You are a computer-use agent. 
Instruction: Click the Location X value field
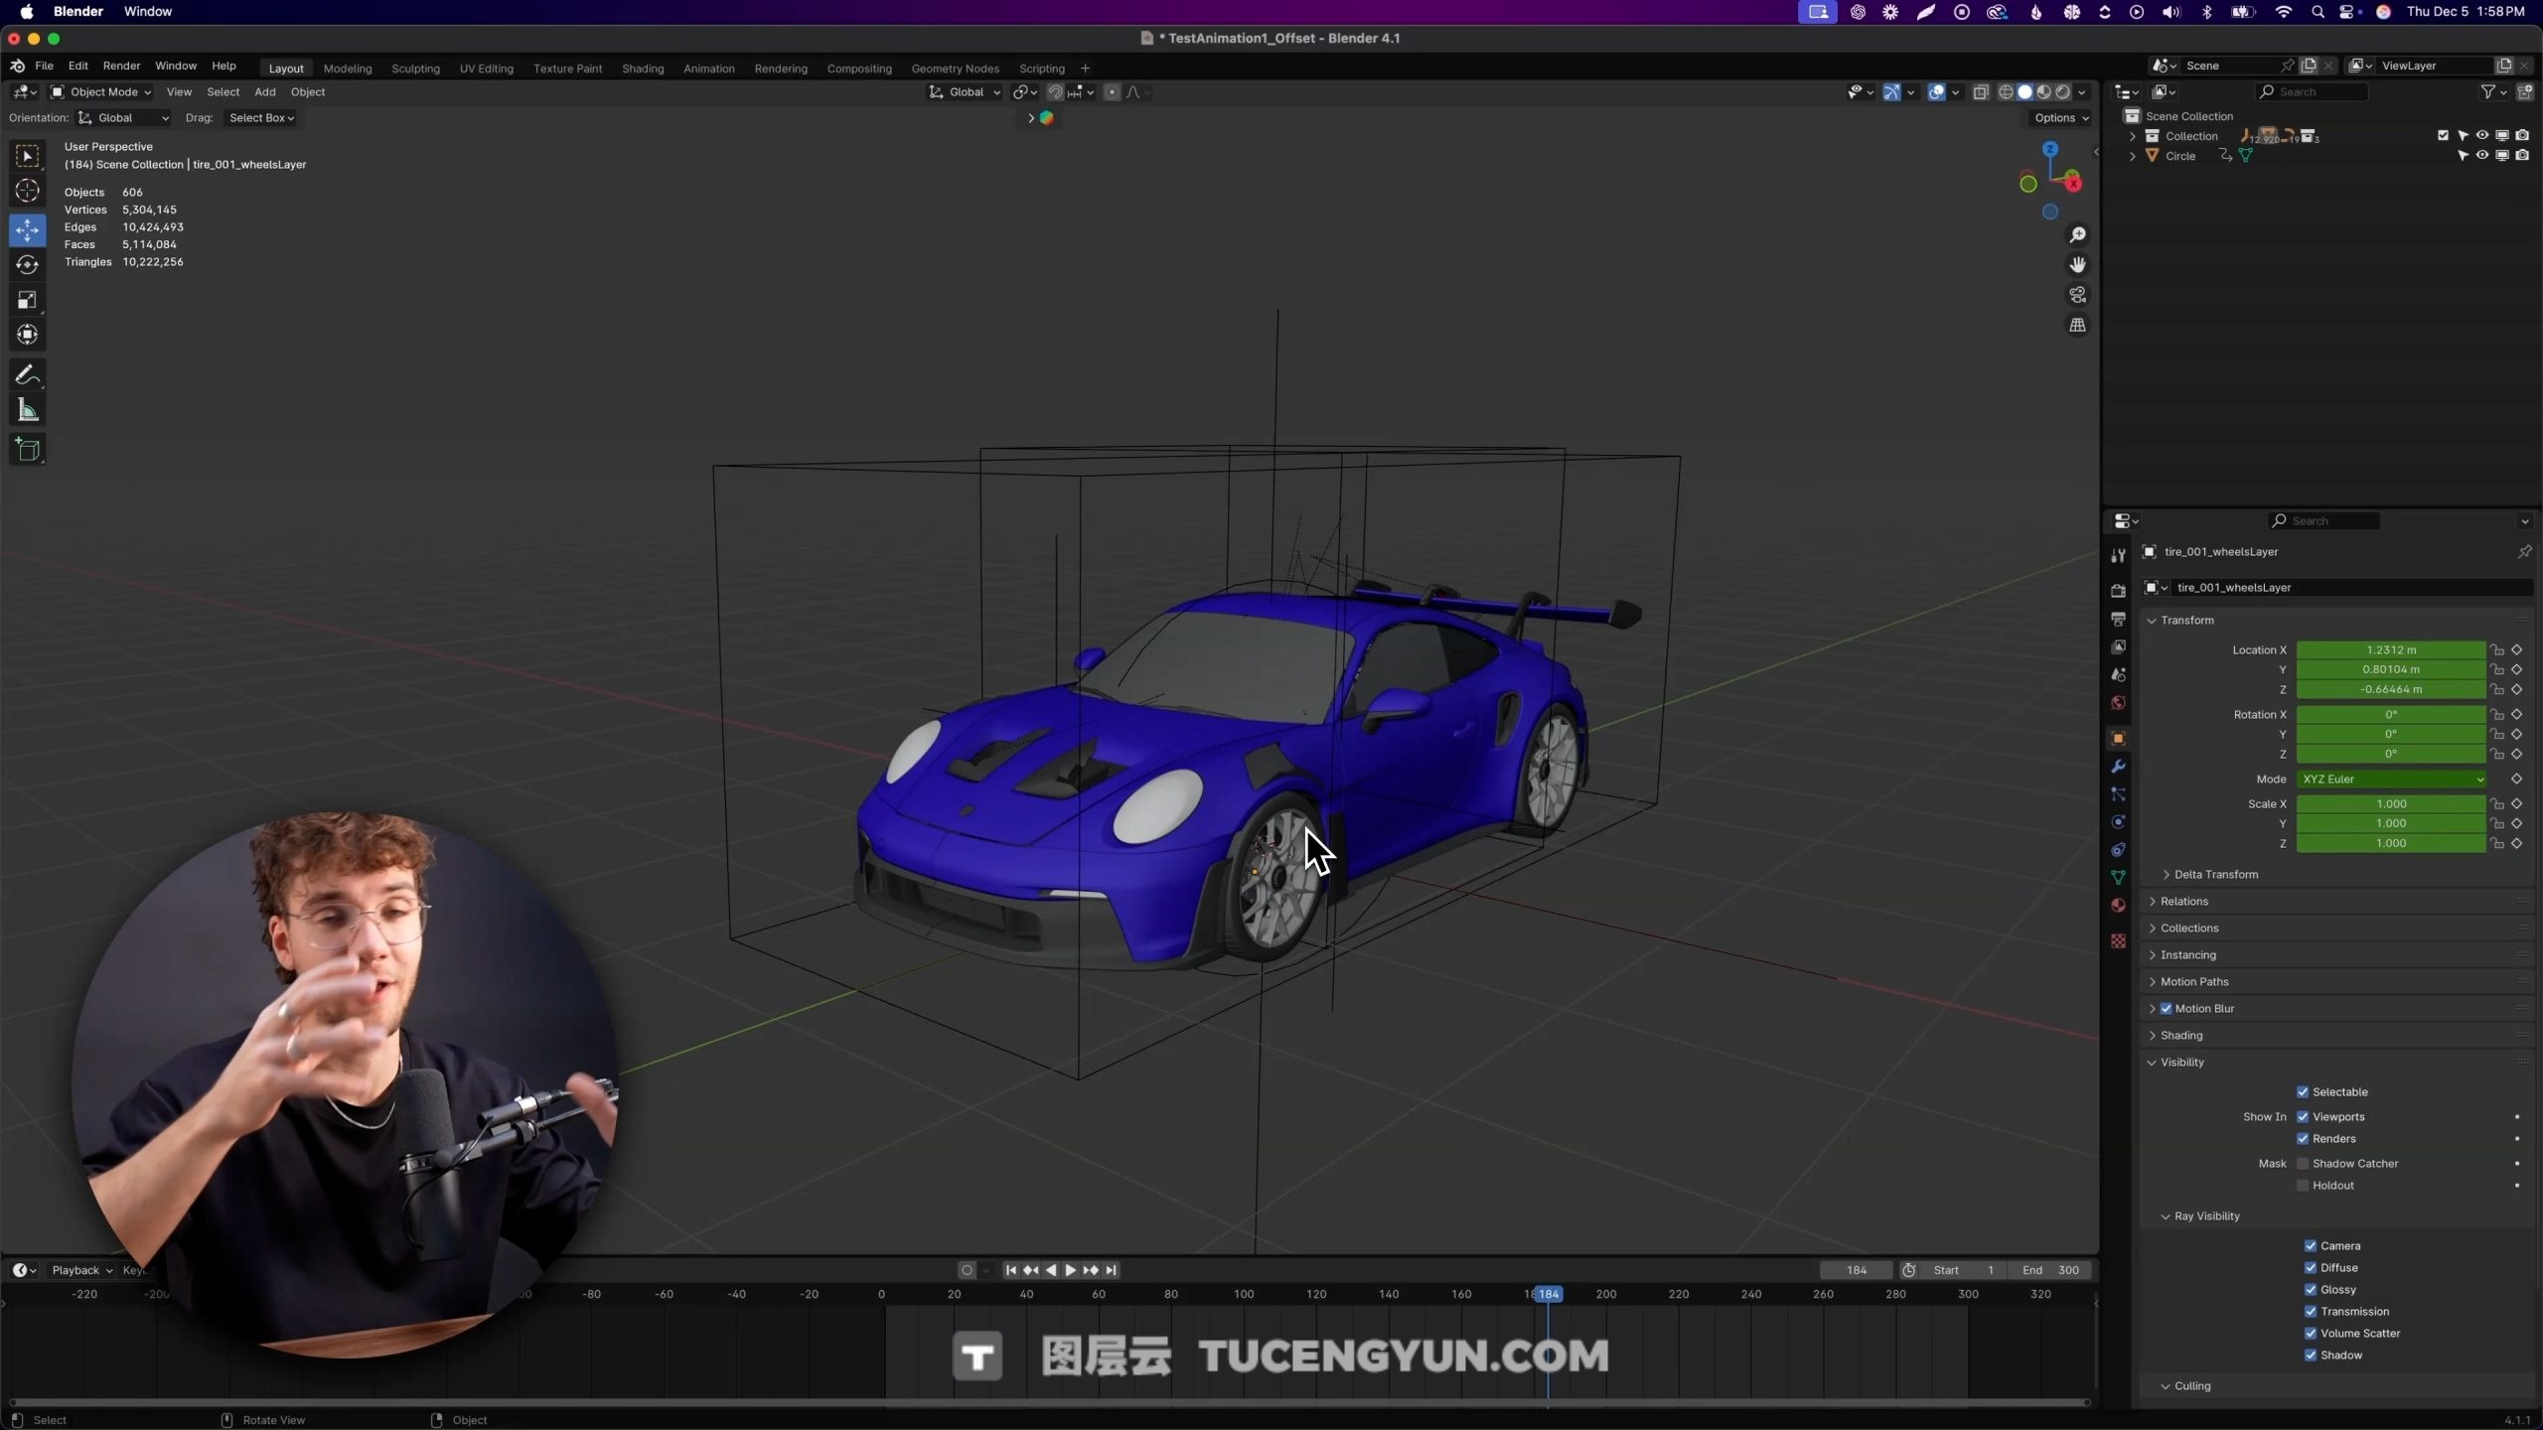pos(2391,649)
